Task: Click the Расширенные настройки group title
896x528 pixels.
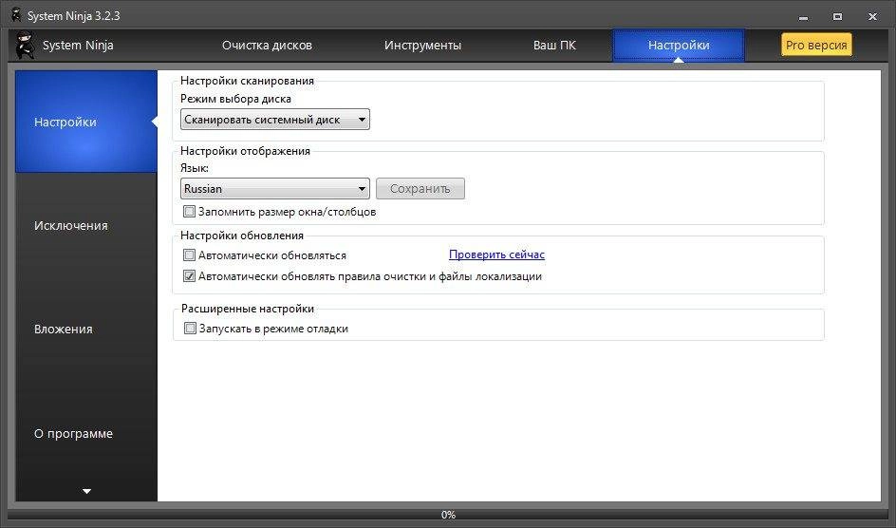Action: coord(248,308)
